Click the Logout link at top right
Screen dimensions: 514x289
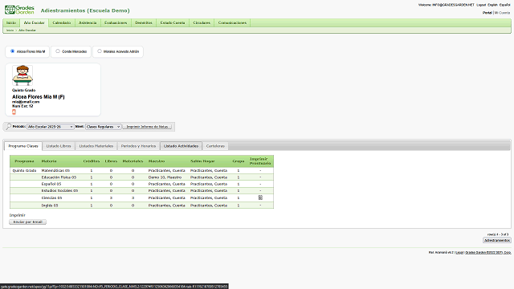point(481,5)
